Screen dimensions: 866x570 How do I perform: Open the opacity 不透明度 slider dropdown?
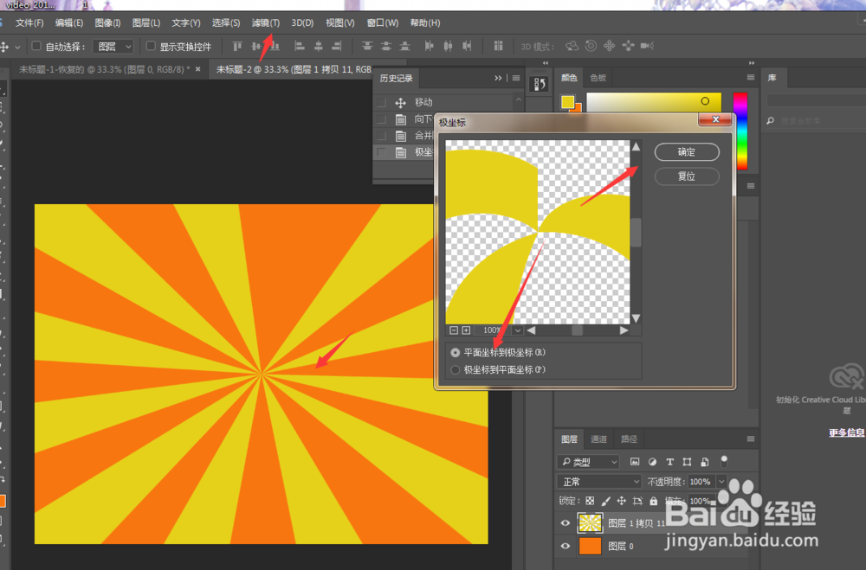coord(721,482)
